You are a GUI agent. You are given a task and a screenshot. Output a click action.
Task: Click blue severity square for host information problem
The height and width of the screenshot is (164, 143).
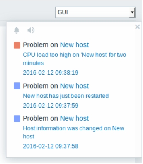tap(17, 119)
